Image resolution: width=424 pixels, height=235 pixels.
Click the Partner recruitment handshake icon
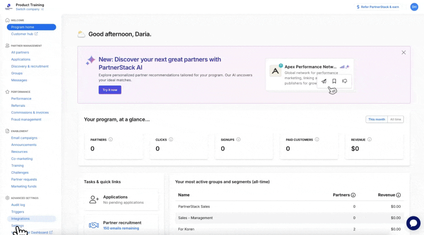94,225
